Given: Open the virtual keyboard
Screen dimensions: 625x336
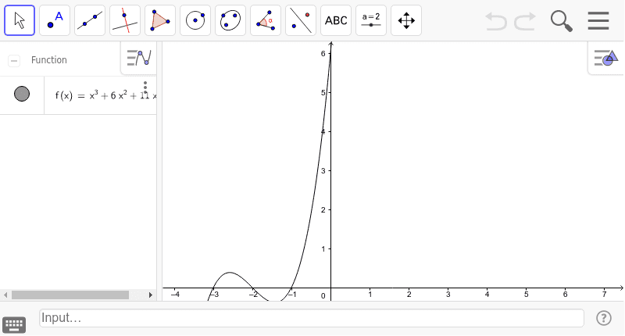Looking at the screenshot, I should (14, 325).
